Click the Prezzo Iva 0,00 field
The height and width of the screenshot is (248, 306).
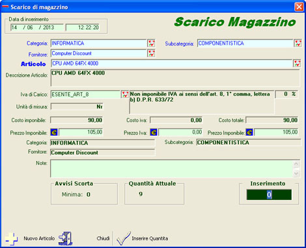pos(180,132)
